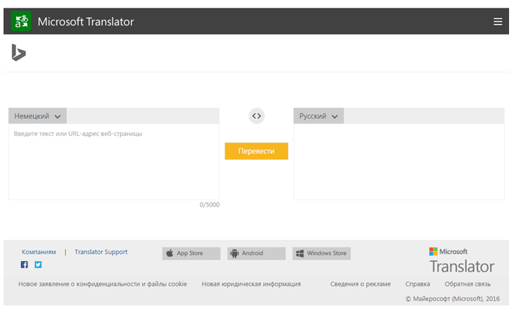This screenshot has height=311, width=514.
Task: Open Новая юридическая информация link
Action: pos(251,283)
